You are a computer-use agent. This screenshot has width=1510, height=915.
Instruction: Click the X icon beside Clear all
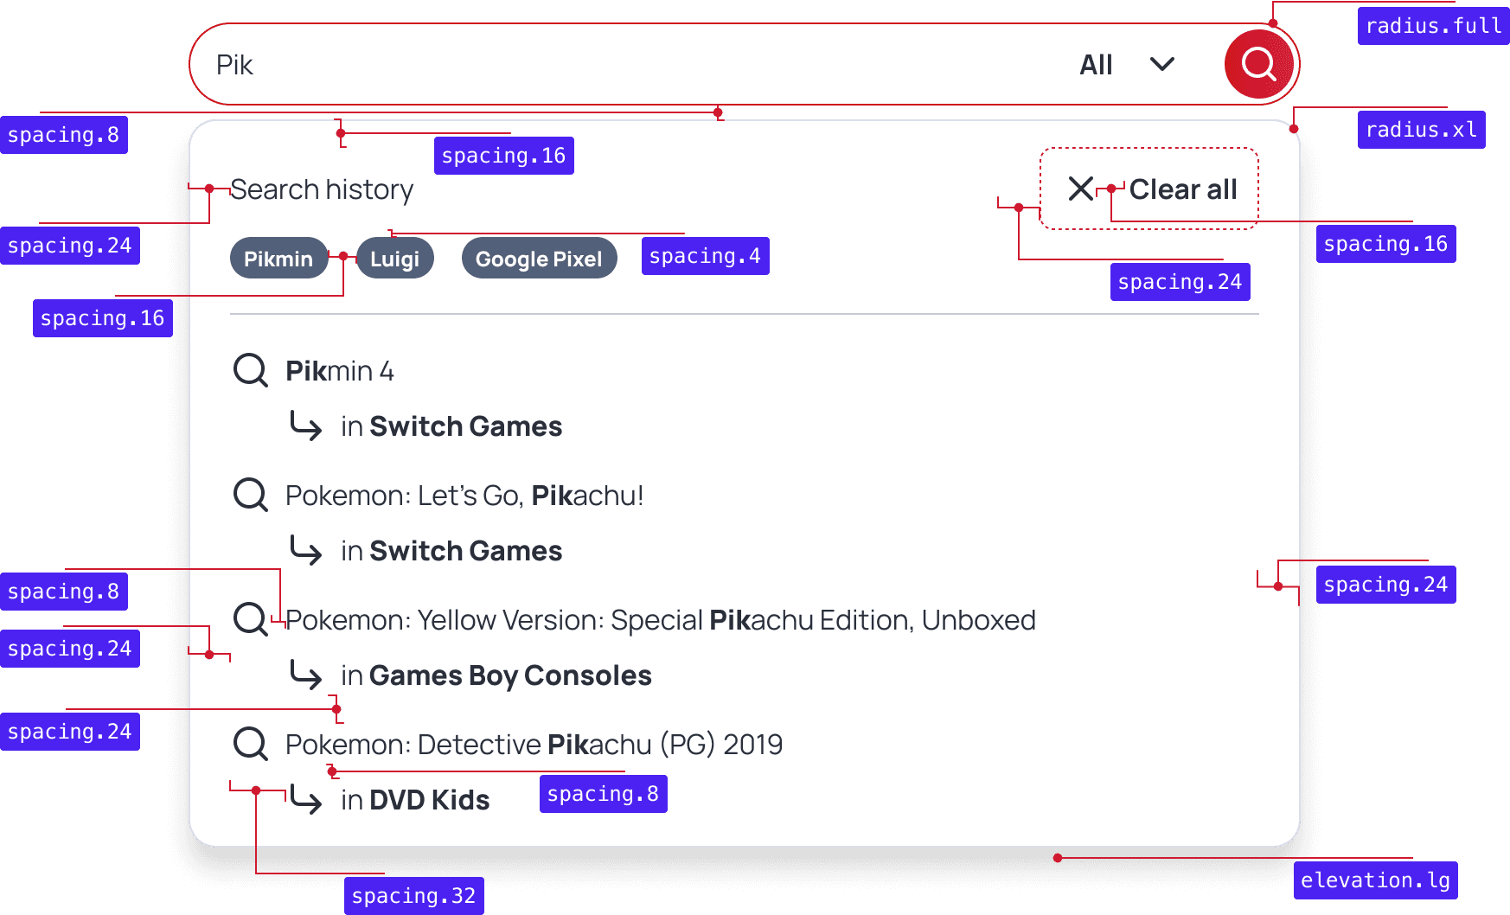(x=1081, y=189)
